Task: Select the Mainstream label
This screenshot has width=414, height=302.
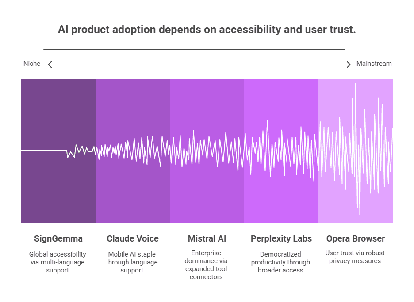Action: pos(374,64)
